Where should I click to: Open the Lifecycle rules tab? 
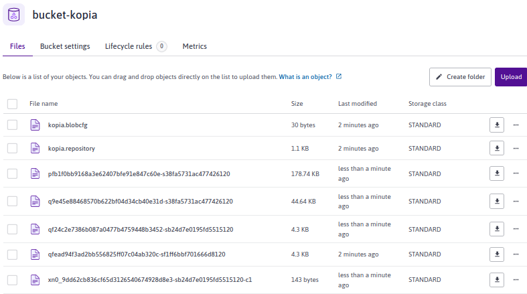coord(129,46)
